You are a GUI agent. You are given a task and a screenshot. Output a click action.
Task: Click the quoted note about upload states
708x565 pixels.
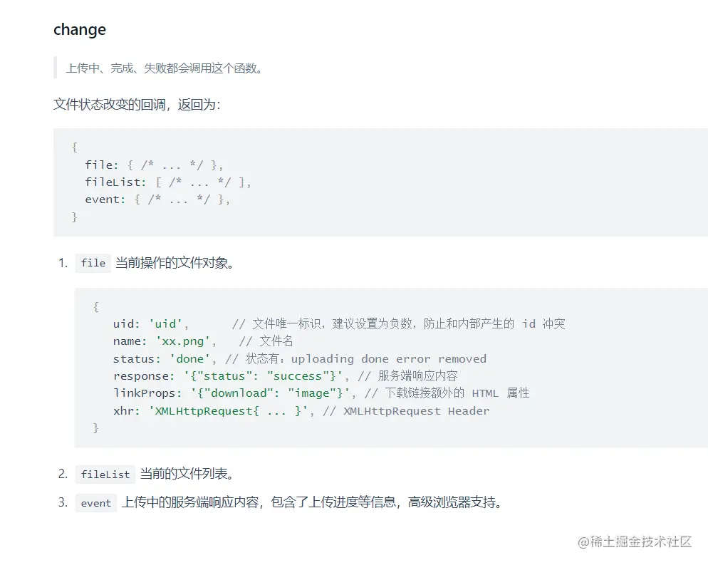click(x=165, y=68)
